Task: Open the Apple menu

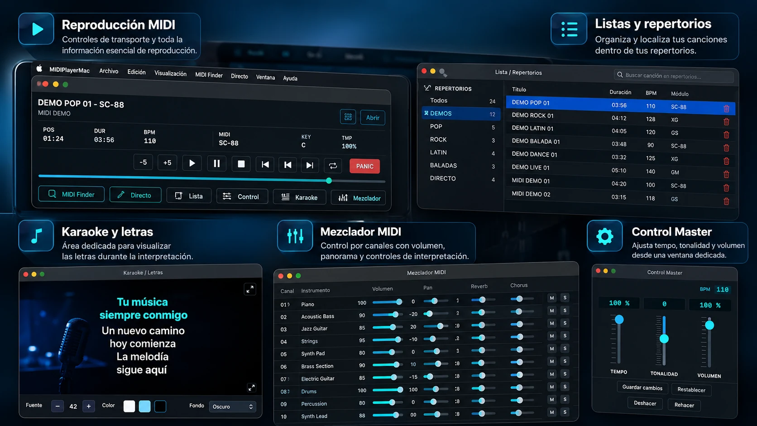Action: (39, 68)
